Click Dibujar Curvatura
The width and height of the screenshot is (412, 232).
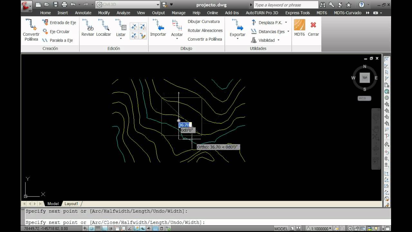click(x=204, y=22)
